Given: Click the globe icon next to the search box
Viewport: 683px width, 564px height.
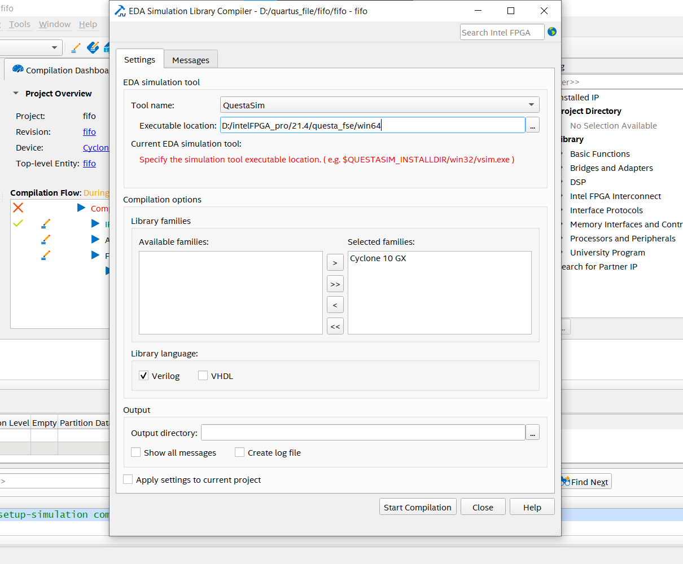Looking at the screenshot, I should 551,32.
